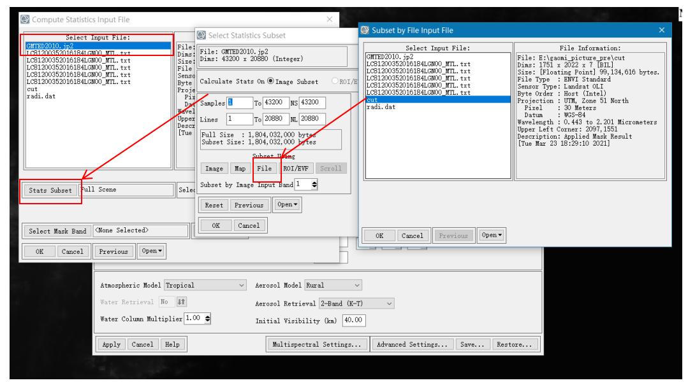Open dropdown in Compute Statistics Input File window
This screenshot has width=688, height=385.
tap(152, 251)
